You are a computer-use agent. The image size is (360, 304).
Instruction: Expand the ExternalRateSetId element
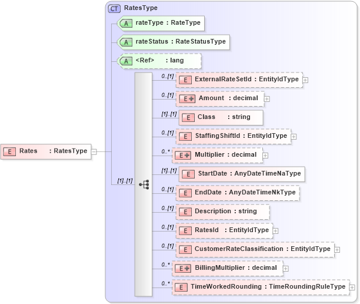305,80
